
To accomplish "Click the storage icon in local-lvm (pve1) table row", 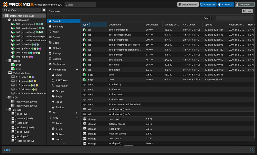I will [85, 133].
